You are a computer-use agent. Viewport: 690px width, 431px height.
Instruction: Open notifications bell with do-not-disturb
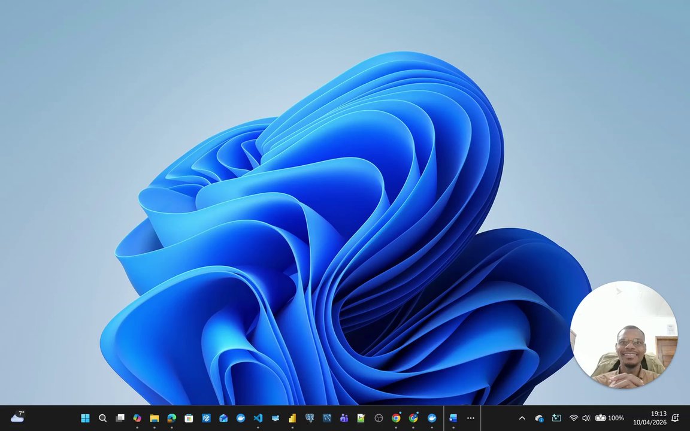point(675,418)
